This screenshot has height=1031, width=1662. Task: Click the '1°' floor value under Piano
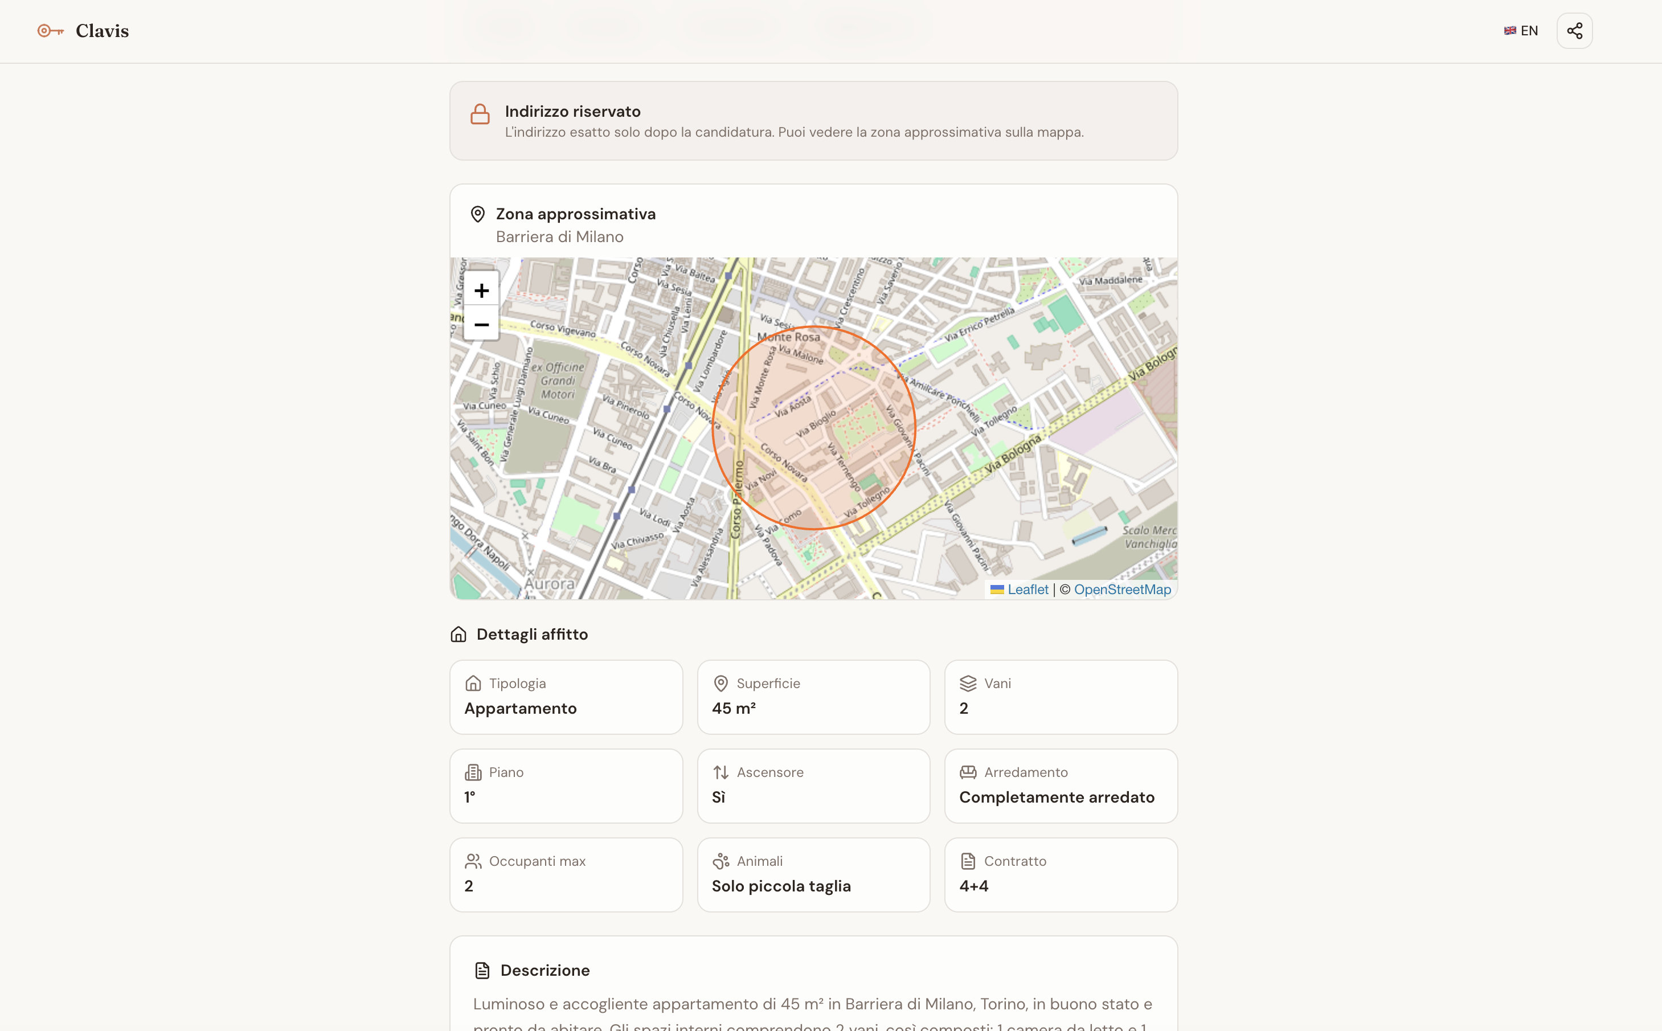coord(470,797)
